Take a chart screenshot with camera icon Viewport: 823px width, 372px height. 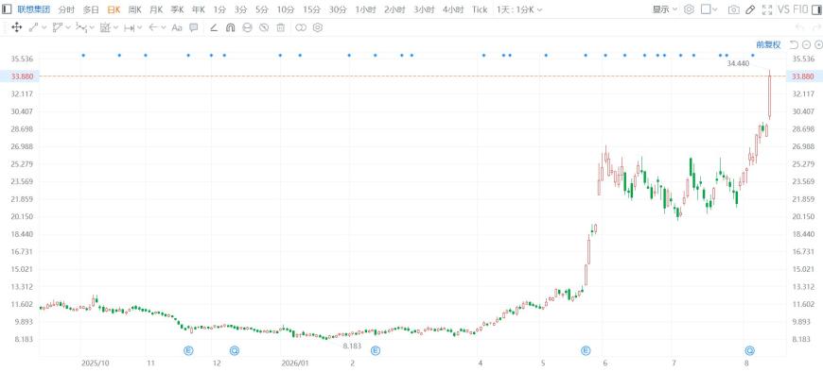pyautogui.click(x=734, y=9)
